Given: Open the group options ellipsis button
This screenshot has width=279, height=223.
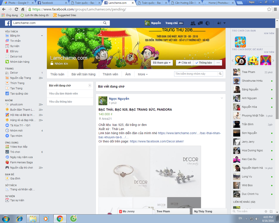Looking at the screenshot, I should (x=218, y=63).
